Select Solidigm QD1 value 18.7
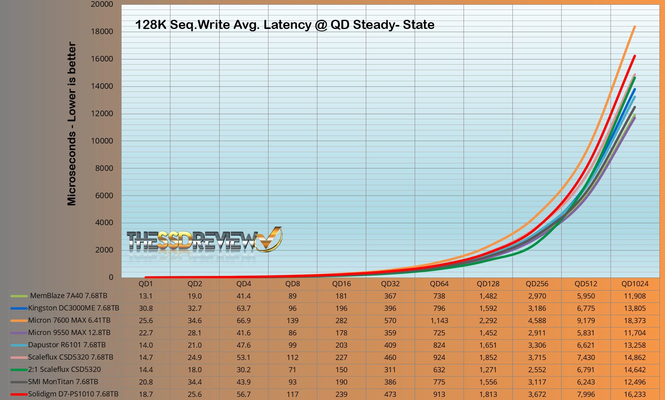Image resolution: width=665 pixels, height=400 pixels. coord(146,394)
